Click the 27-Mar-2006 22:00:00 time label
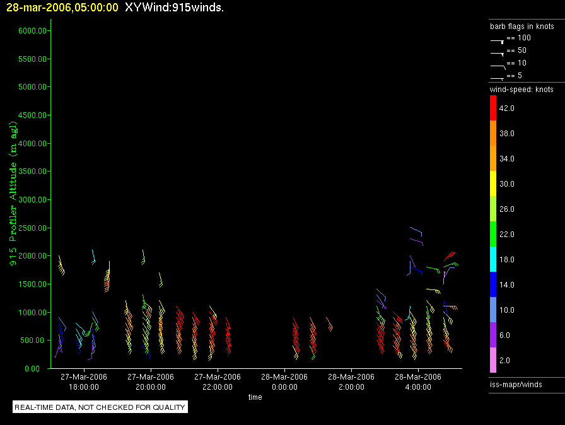 (x=218, y=381)
